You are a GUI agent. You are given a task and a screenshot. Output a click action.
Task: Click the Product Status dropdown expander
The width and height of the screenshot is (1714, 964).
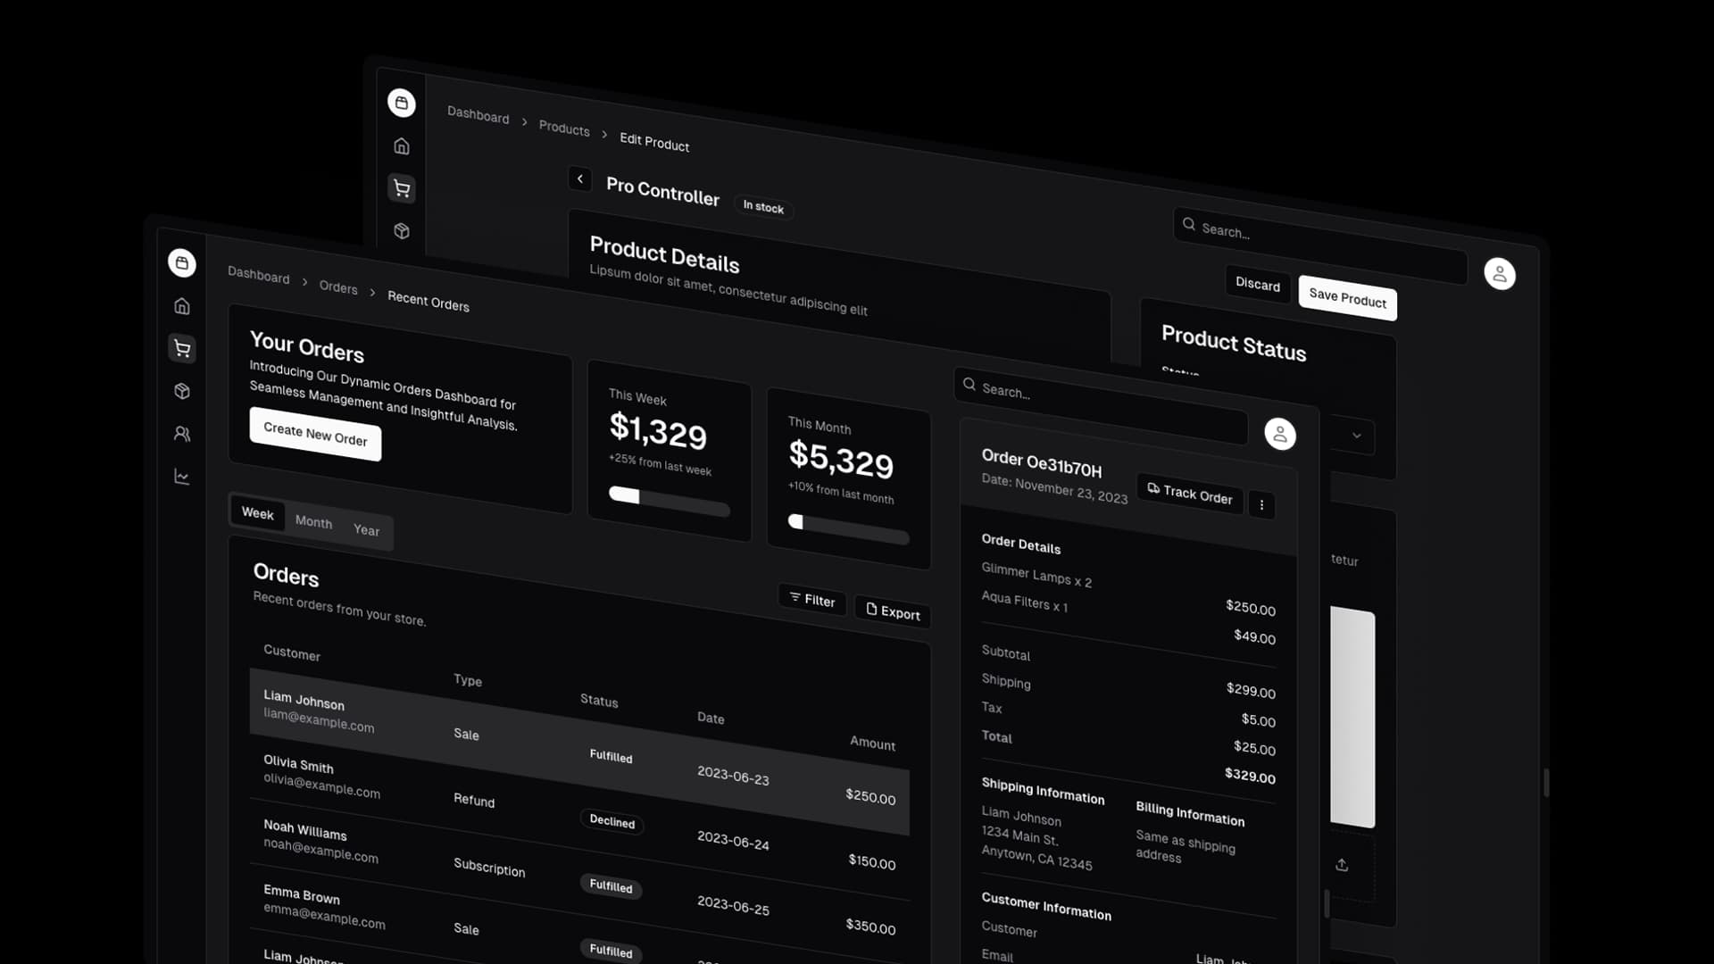(x=1357, y=436)
